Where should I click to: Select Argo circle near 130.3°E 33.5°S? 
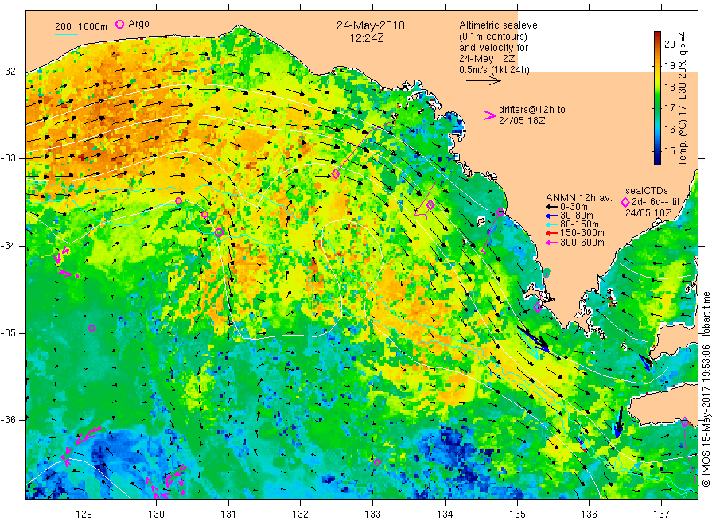tap(178, 201)
